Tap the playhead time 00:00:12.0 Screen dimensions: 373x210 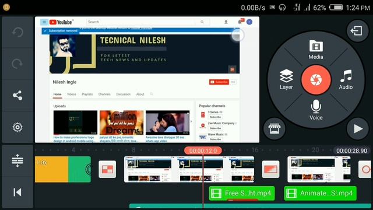pyautogui.click(x=203, y=150)
